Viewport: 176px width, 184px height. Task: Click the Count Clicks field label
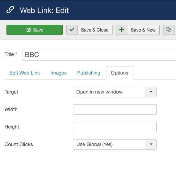19,144
